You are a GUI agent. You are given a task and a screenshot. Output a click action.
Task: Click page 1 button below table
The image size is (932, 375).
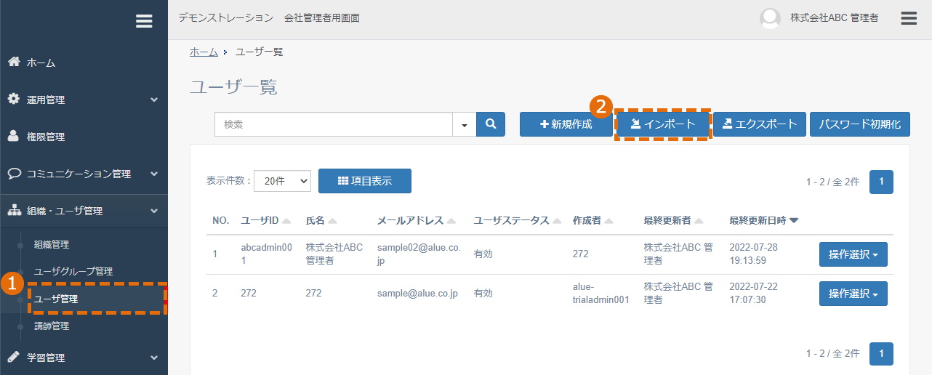pyautogui.click(x=881, y=353)
